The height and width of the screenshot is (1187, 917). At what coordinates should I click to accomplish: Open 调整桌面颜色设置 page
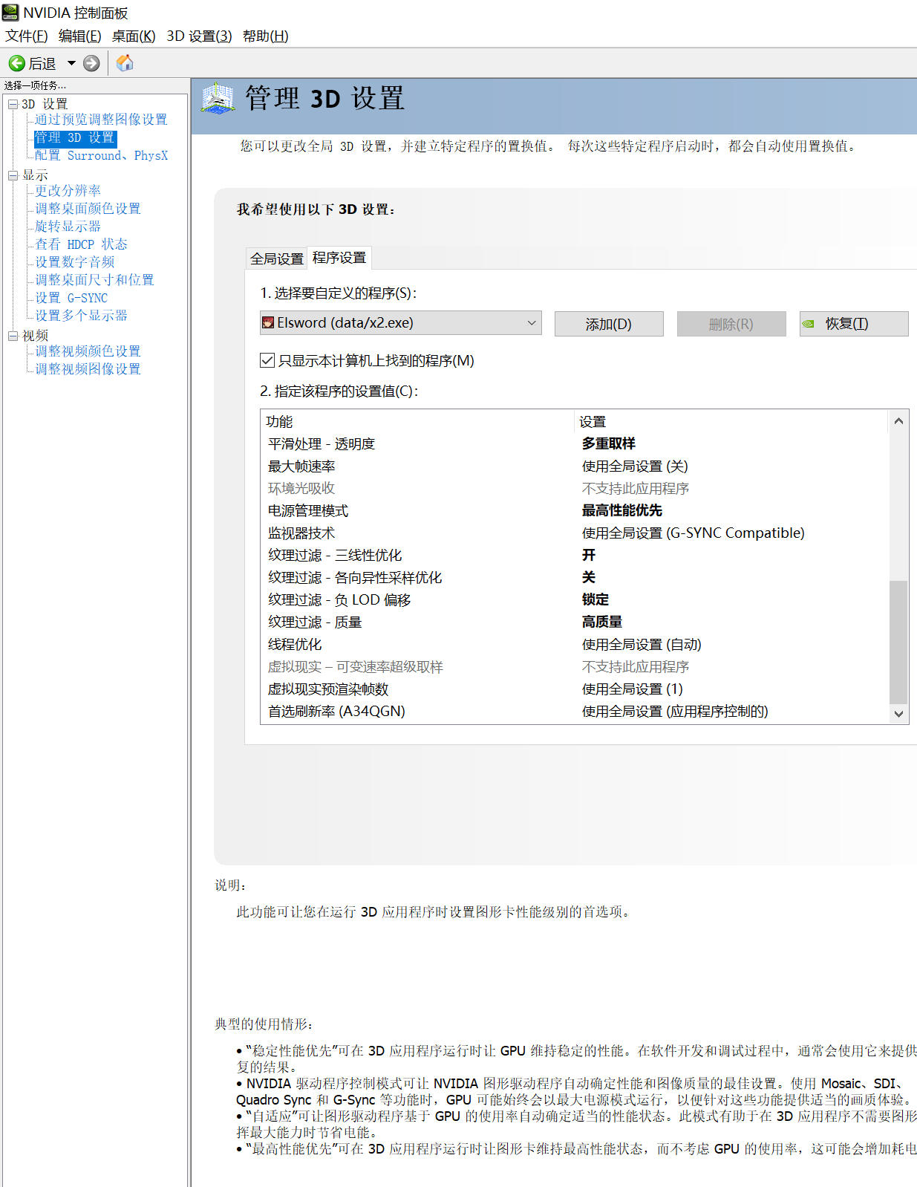click(x=88, y=209)
